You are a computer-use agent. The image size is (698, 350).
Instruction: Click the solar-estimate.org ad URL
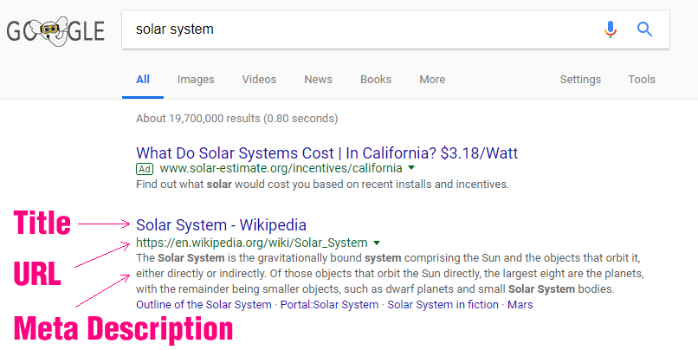pyautogui.click(x=281, y=168)
